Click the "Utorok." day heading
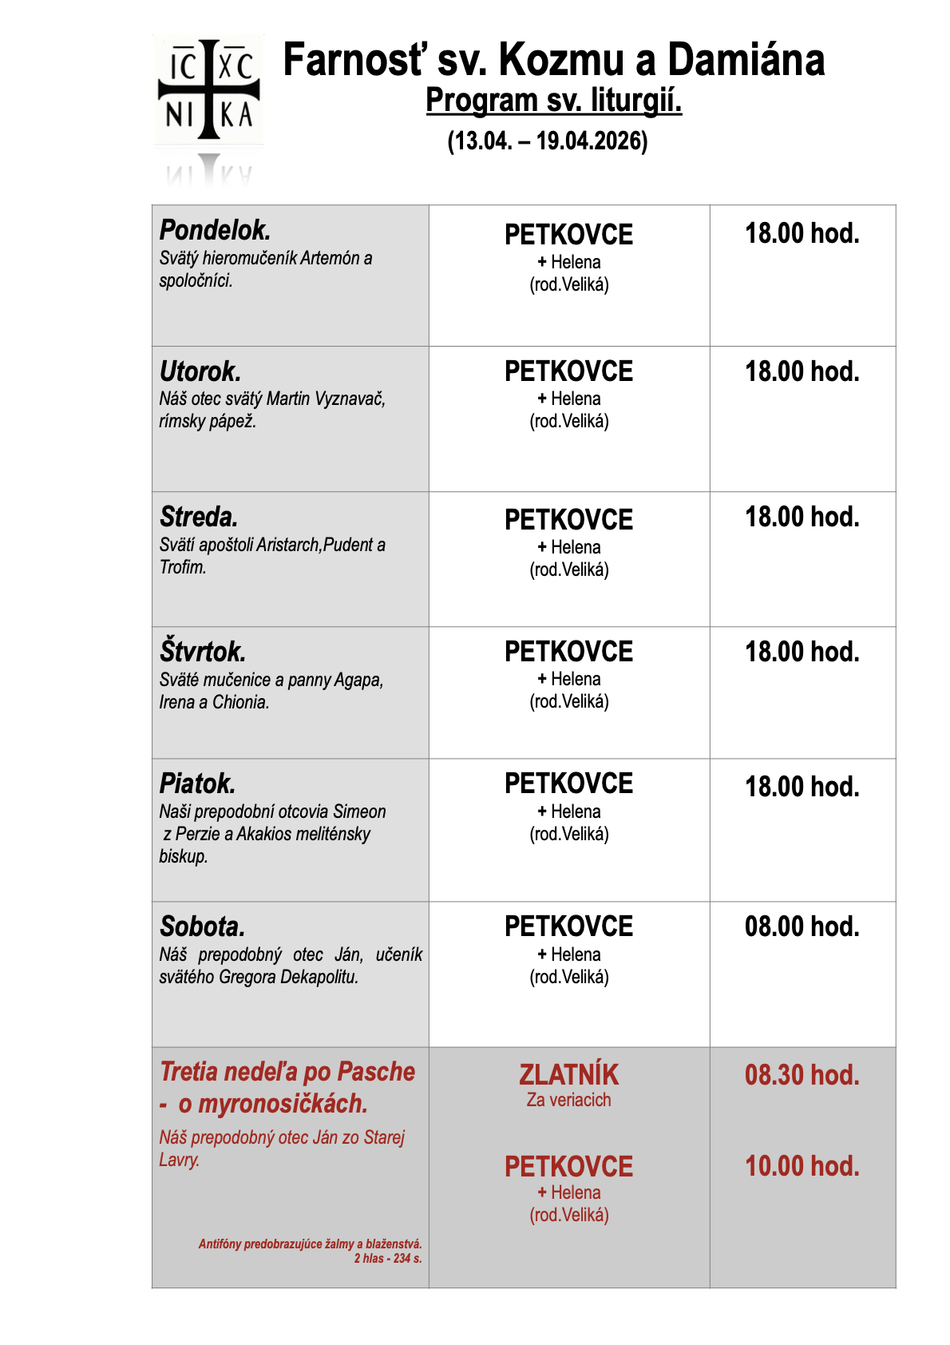The height and width of the screenshot is (1345, 950). tap(200, 371)
